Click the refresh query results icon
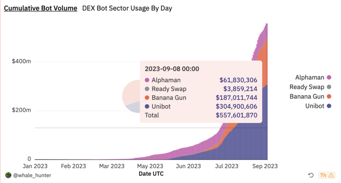 pos(311,175)
